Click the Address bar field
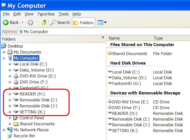 [104, 31]
